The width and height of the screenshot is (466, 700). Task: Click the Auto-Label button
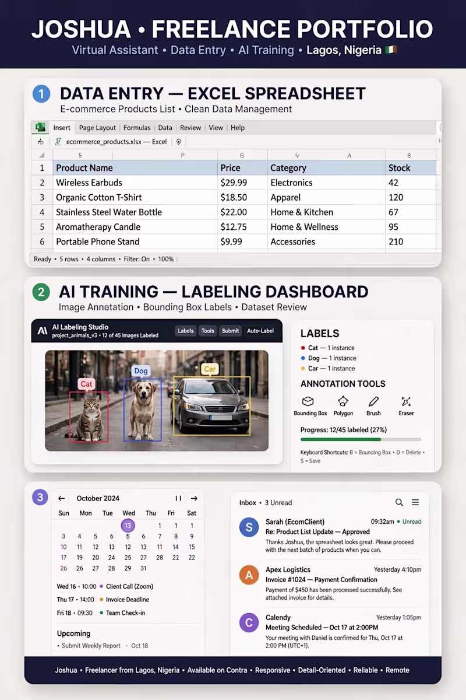[x=260, y=331]
